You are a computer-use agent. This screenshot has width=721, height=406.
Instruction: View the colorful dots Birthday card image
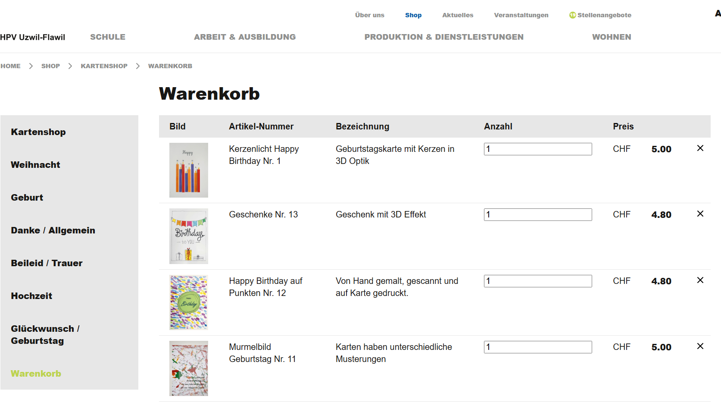tap(189, 302)
